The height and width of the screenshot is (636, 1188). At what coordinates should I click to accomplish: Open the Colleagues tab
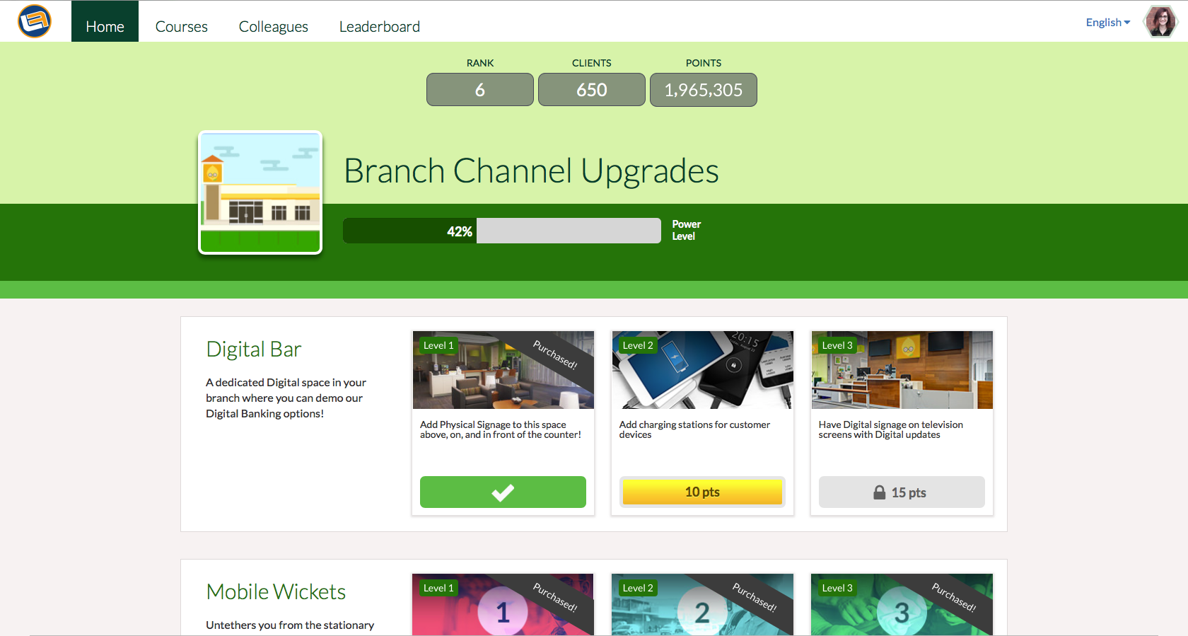coord(274,26)
